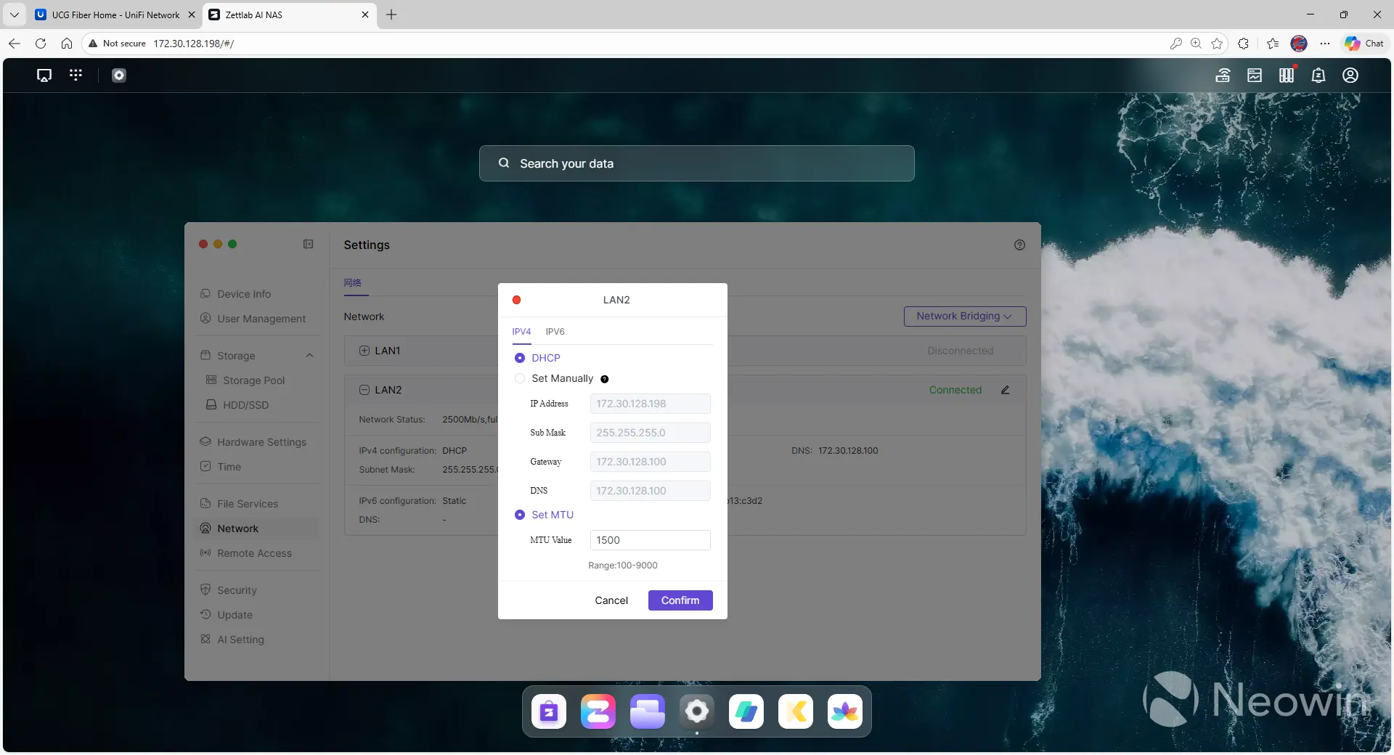Click the Search your data box
This screenshot has height=755, width=1394.
(696, 163)
